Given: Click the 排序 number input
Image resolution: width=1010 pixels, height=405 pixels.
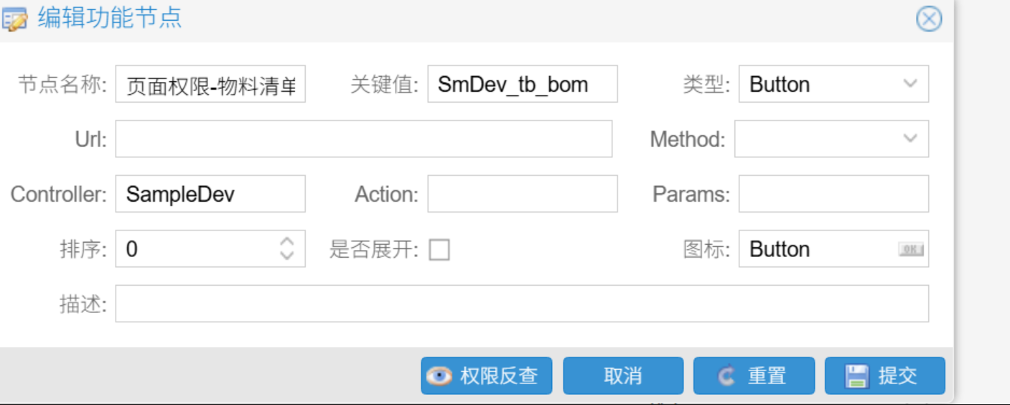Looking at the screenshot, I should click(194, 249).
